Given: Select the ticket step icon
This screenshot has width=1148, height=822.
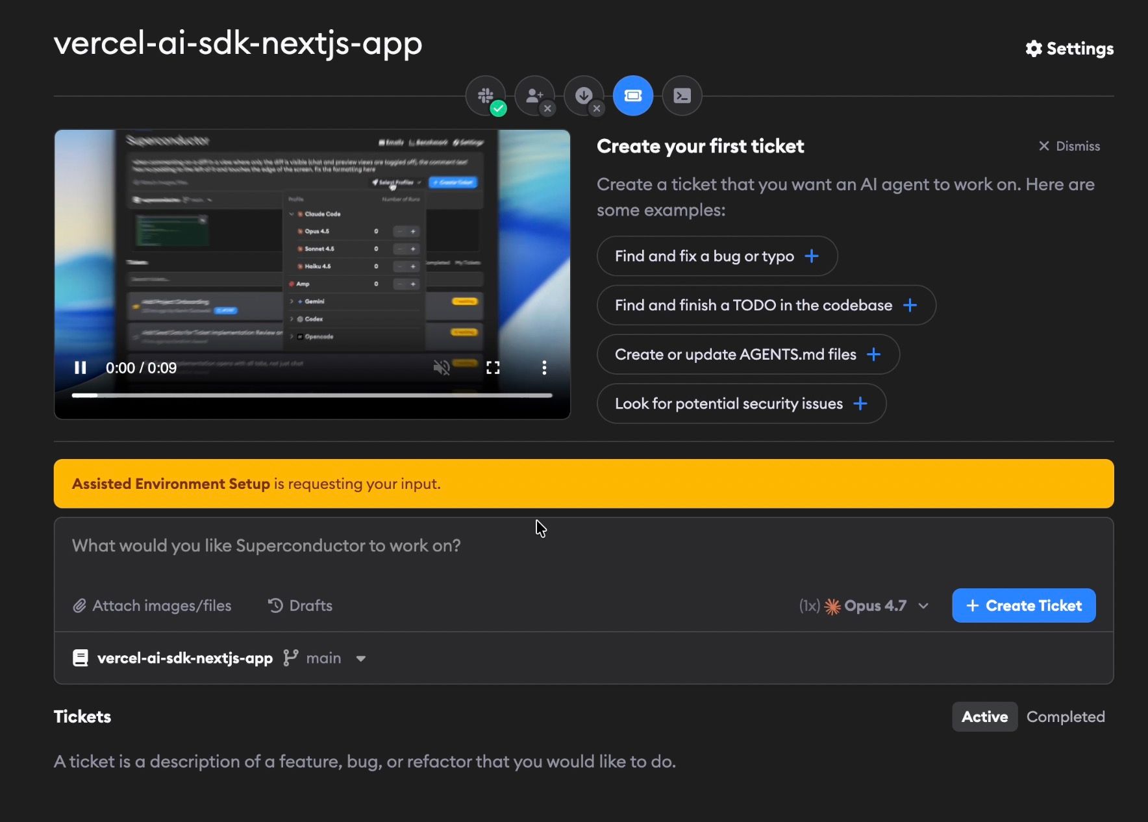Looking at the screenshot, I should point(633,96).
